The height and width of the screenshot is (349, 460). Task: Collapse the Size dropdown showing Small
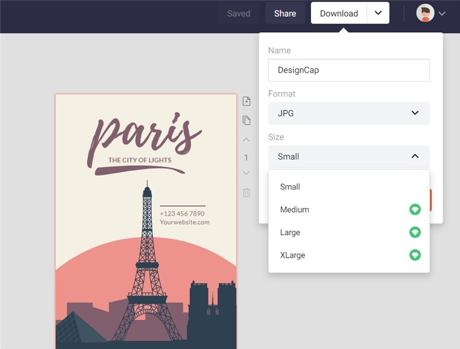click(349, 156)
